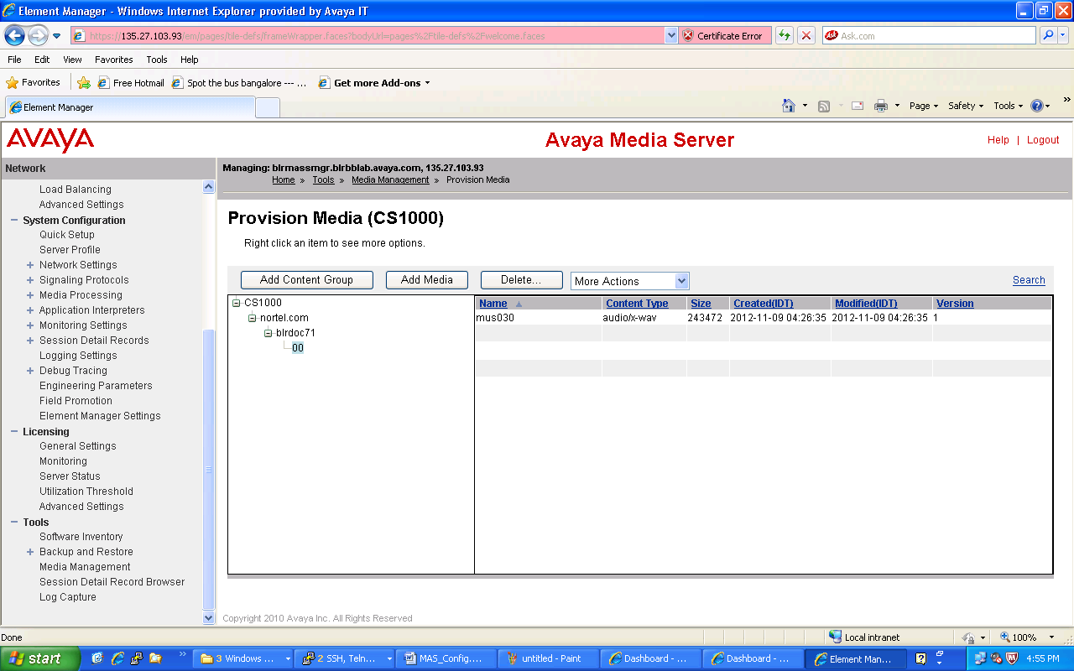Open Free Hotmail favorites link
This screenshot has width=1074, height=671.
click(132, 82)
